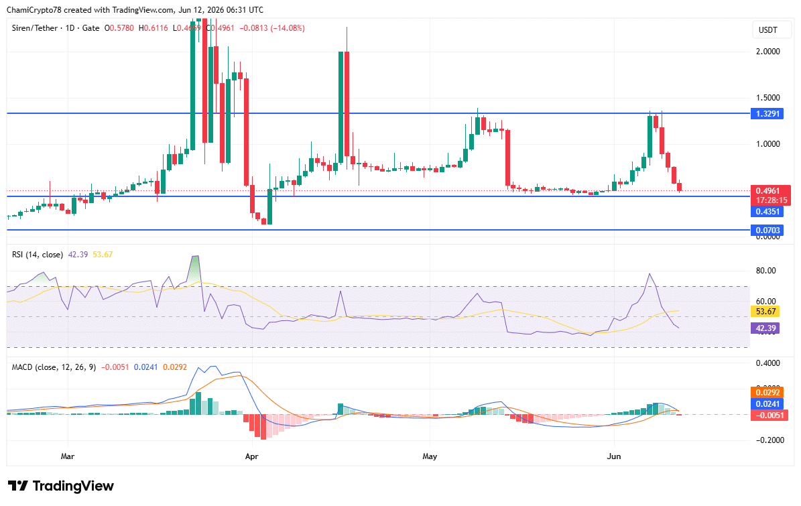
Task: Click the Apr date label on time axis
Action: (251, 456)
